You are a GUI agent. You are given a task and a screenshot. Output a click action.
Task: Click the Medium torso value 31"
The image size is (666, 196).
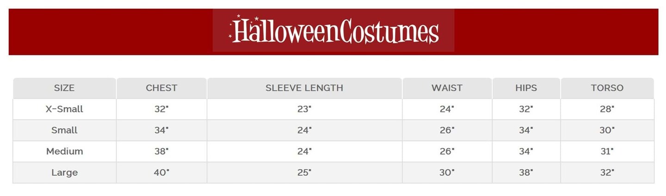(607, 151)
